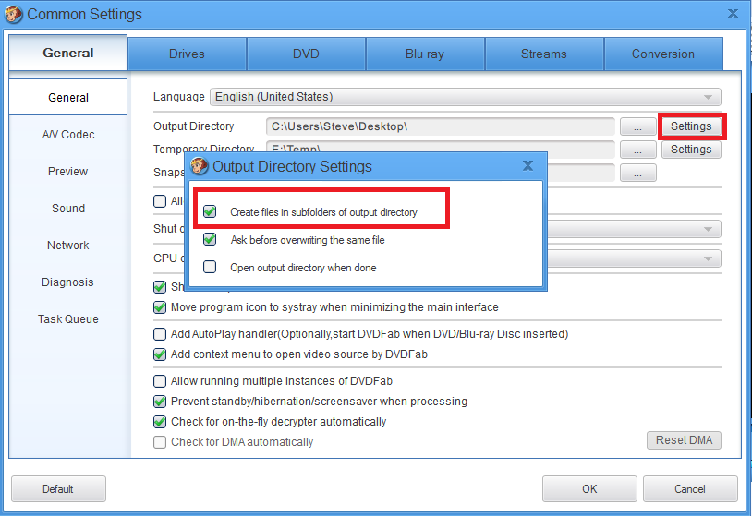Toggle Ask before overwriting the same file
The width and height of the screenshot is (752, 516).
tap(210, 239)
